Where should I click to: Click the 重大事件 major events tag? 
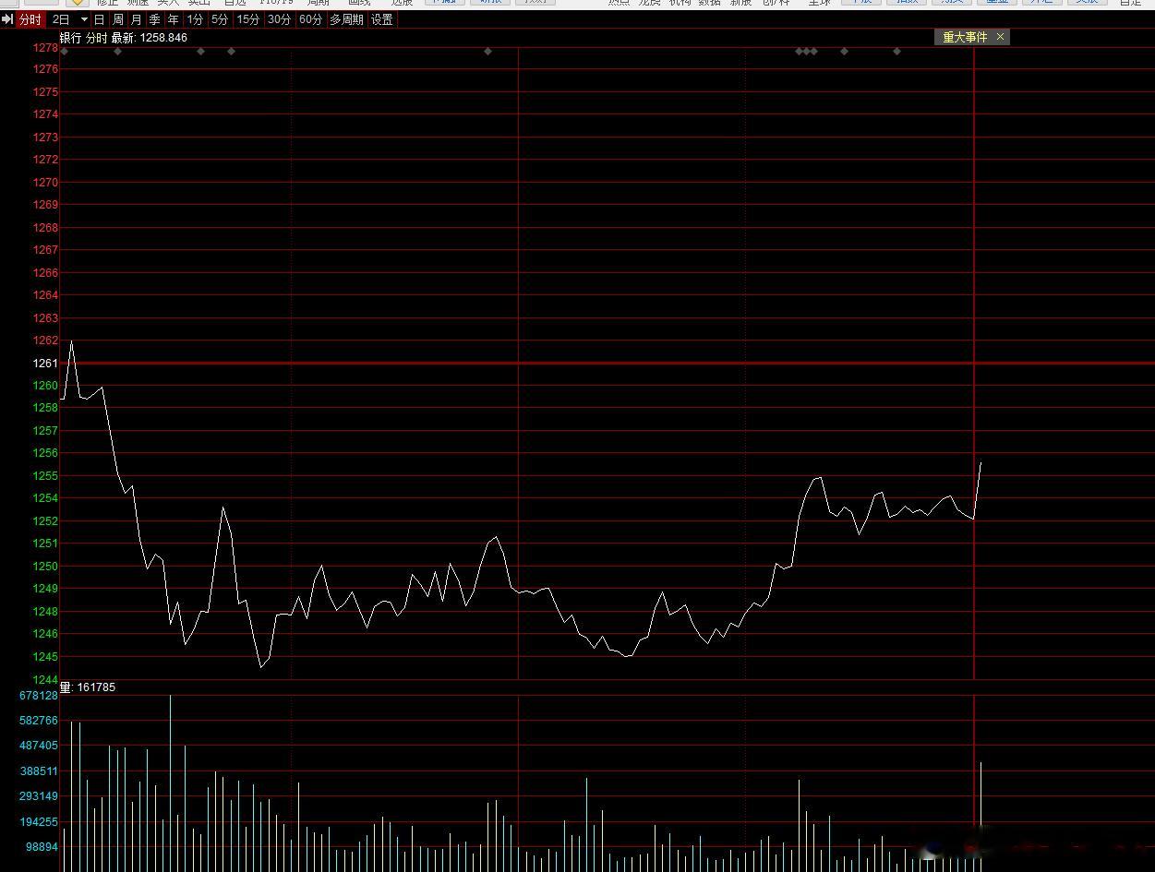point(965,37)
